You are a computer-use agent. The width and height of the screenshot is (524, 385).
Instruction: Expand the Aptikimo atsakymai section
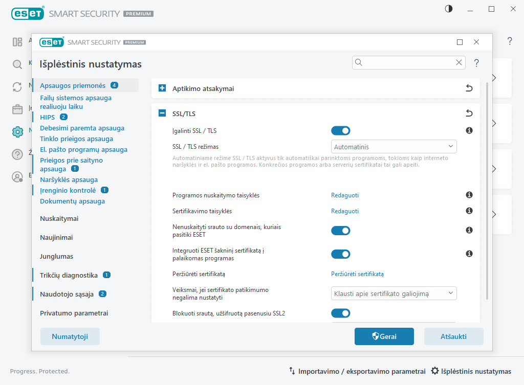(162, 88)
